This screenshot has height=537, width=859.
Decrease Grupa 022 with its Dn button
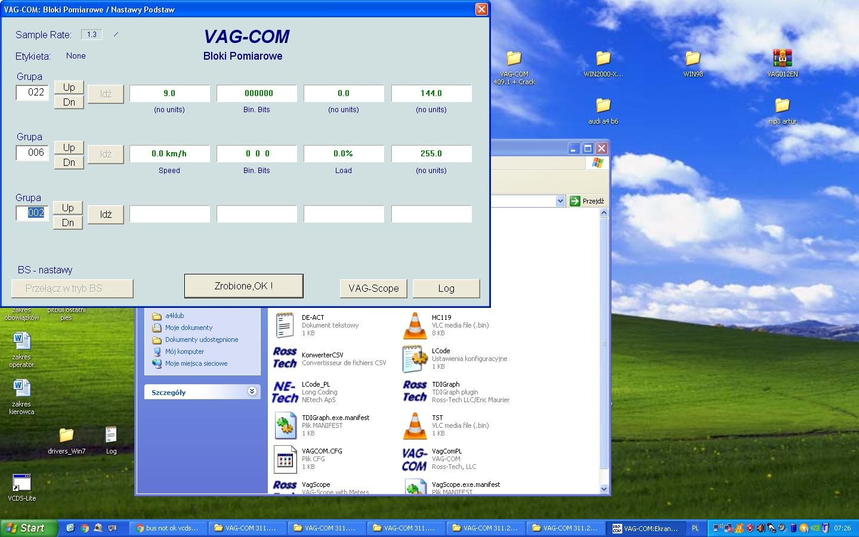tap(69, 102)
